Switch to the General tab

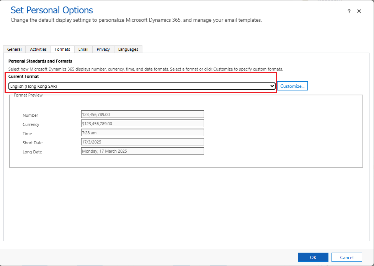coord(15,49)
